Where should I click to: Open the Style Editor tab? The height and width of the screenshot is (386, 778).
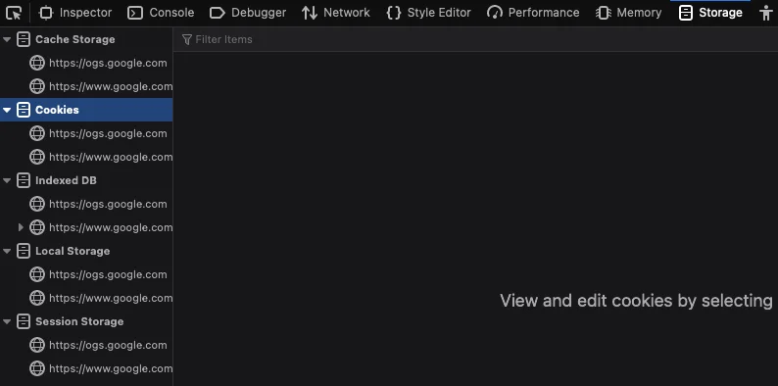click(429, 13)
